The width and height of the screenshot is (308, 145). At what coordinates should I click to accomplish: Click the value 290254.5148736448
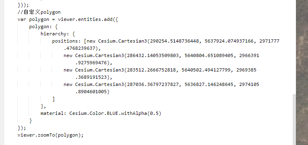174,41
